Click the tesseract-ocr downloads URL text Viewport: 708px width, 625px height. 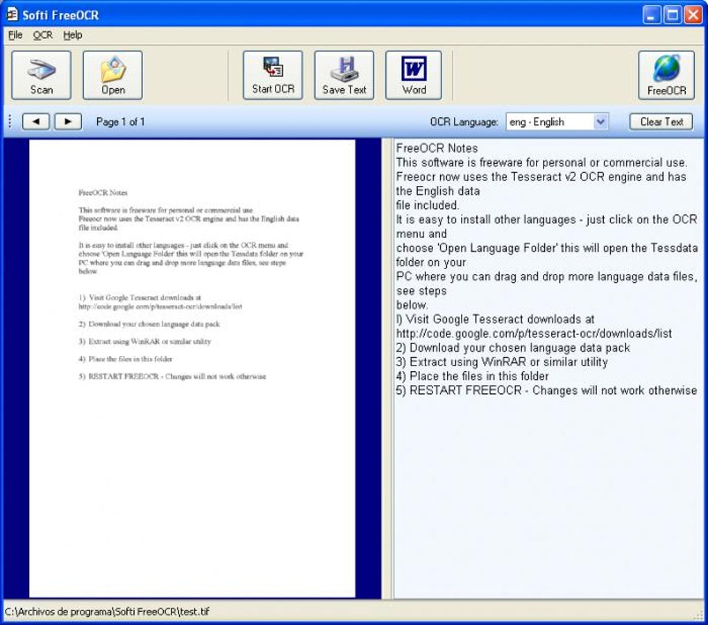(x=534, y=334)
